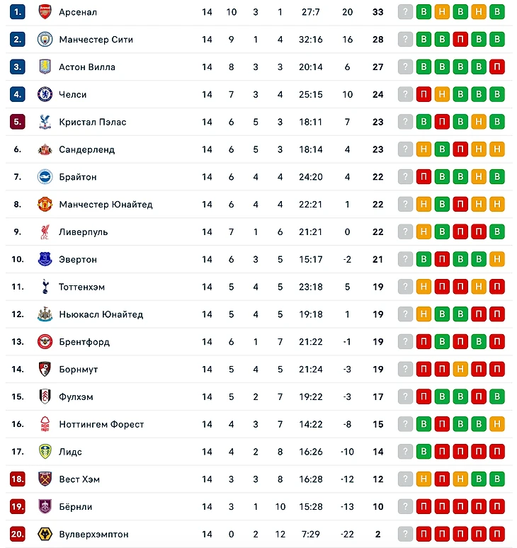Image resolution: width=517 pixels, height=548 pixels.
Task: Open the Сандерленд team page link
Action: click(87, 149)
